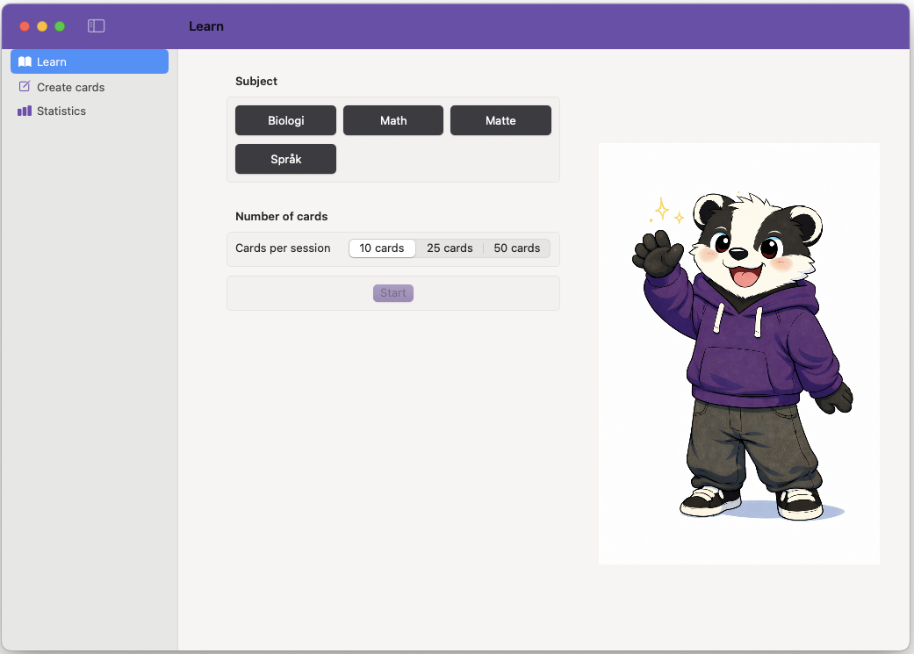Click the Number of cards heading
914x654 pixels.
(281, 216)
